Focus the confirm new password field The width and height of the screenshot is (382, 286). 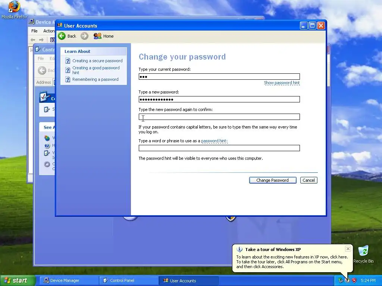tap(219, 117)
